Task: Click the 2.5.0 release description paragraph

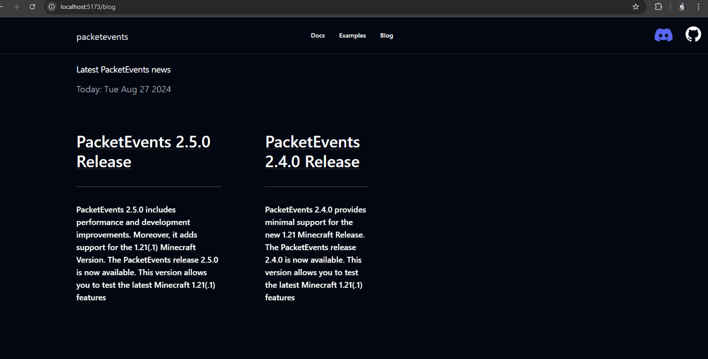Action: (148, 254)
